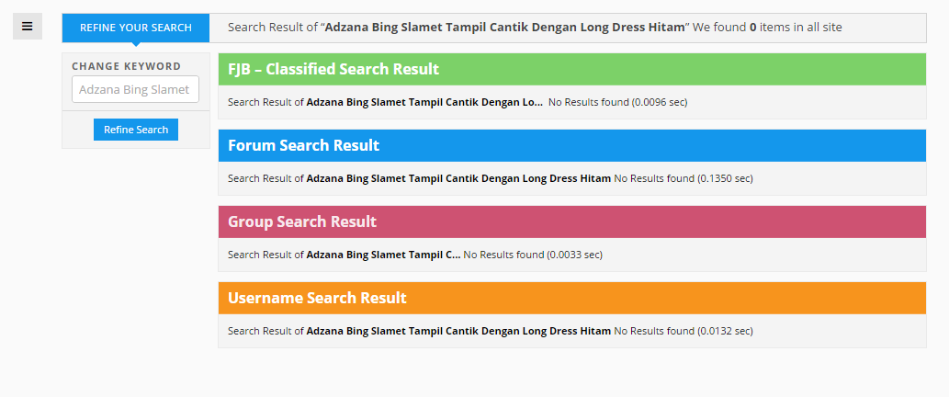Click the quoted keyword in top summary bar

coord(505,28)
